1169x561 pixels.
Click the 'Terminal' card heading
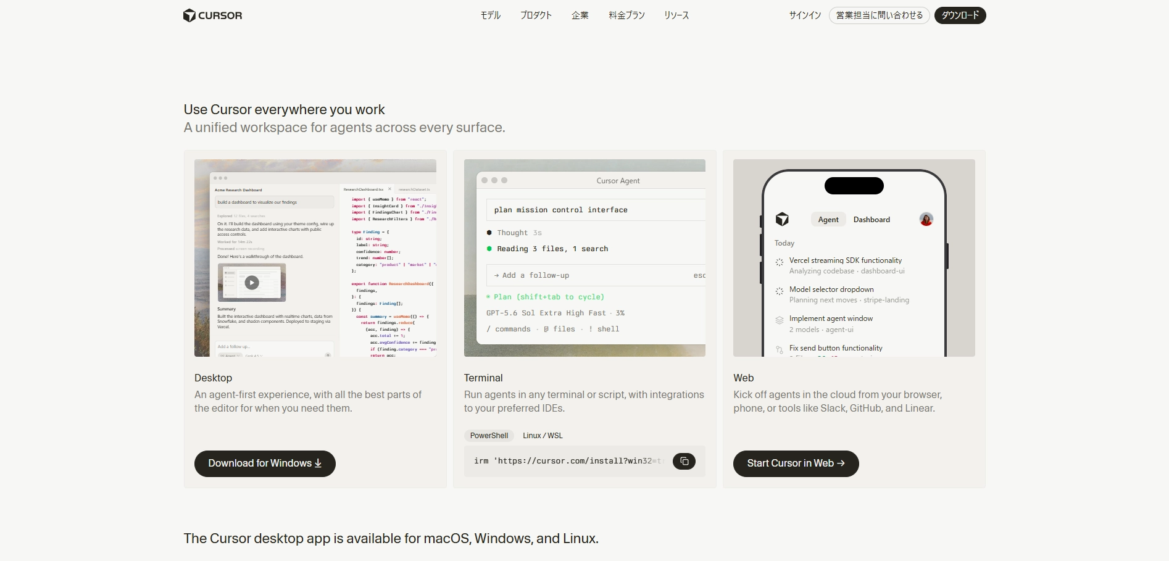click(483, 378)
